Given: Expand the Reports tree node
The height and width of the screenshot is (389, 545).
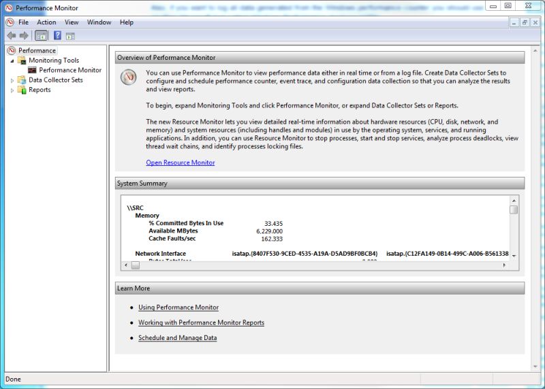Looking at the screenshot, I should (x=12, y=90).
